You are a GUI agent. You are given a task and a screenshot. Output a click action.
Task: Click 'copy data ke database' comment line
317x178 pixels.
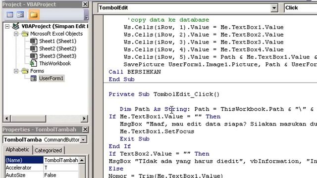click(168, 20)
